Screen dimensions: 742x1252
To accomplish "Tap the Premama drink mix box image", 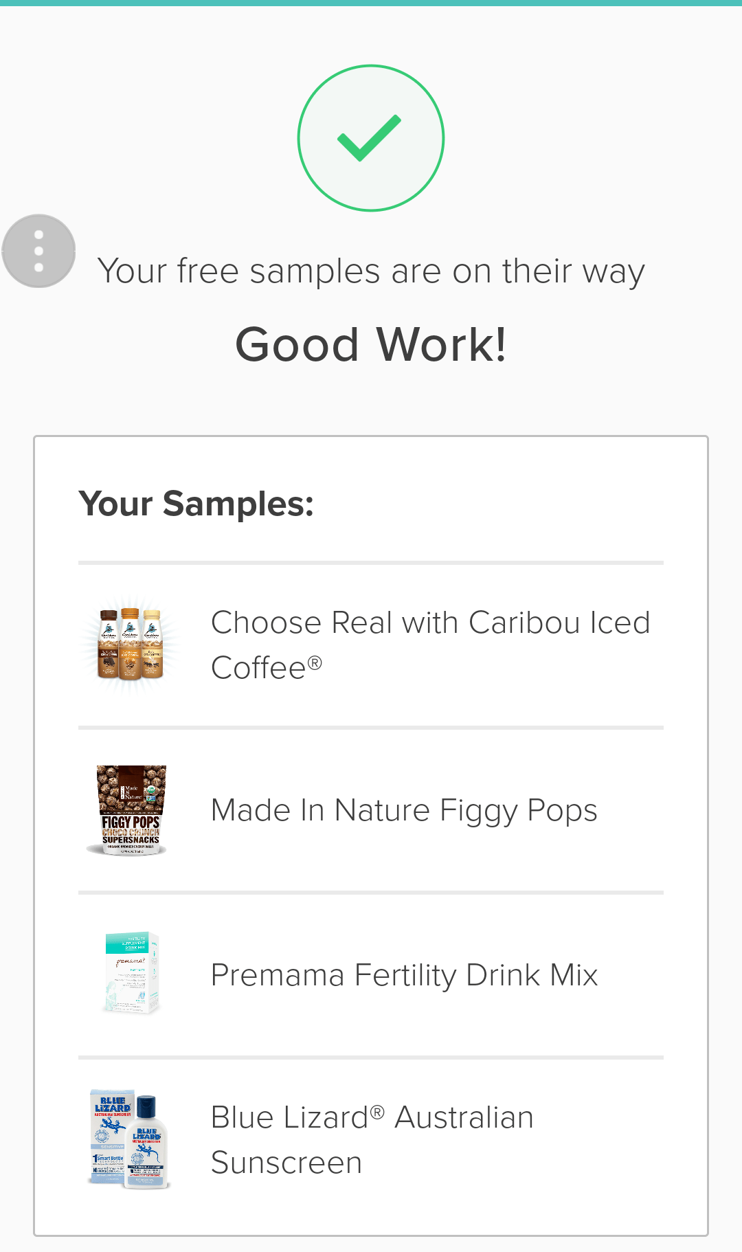I will click(x=132, y=974).
